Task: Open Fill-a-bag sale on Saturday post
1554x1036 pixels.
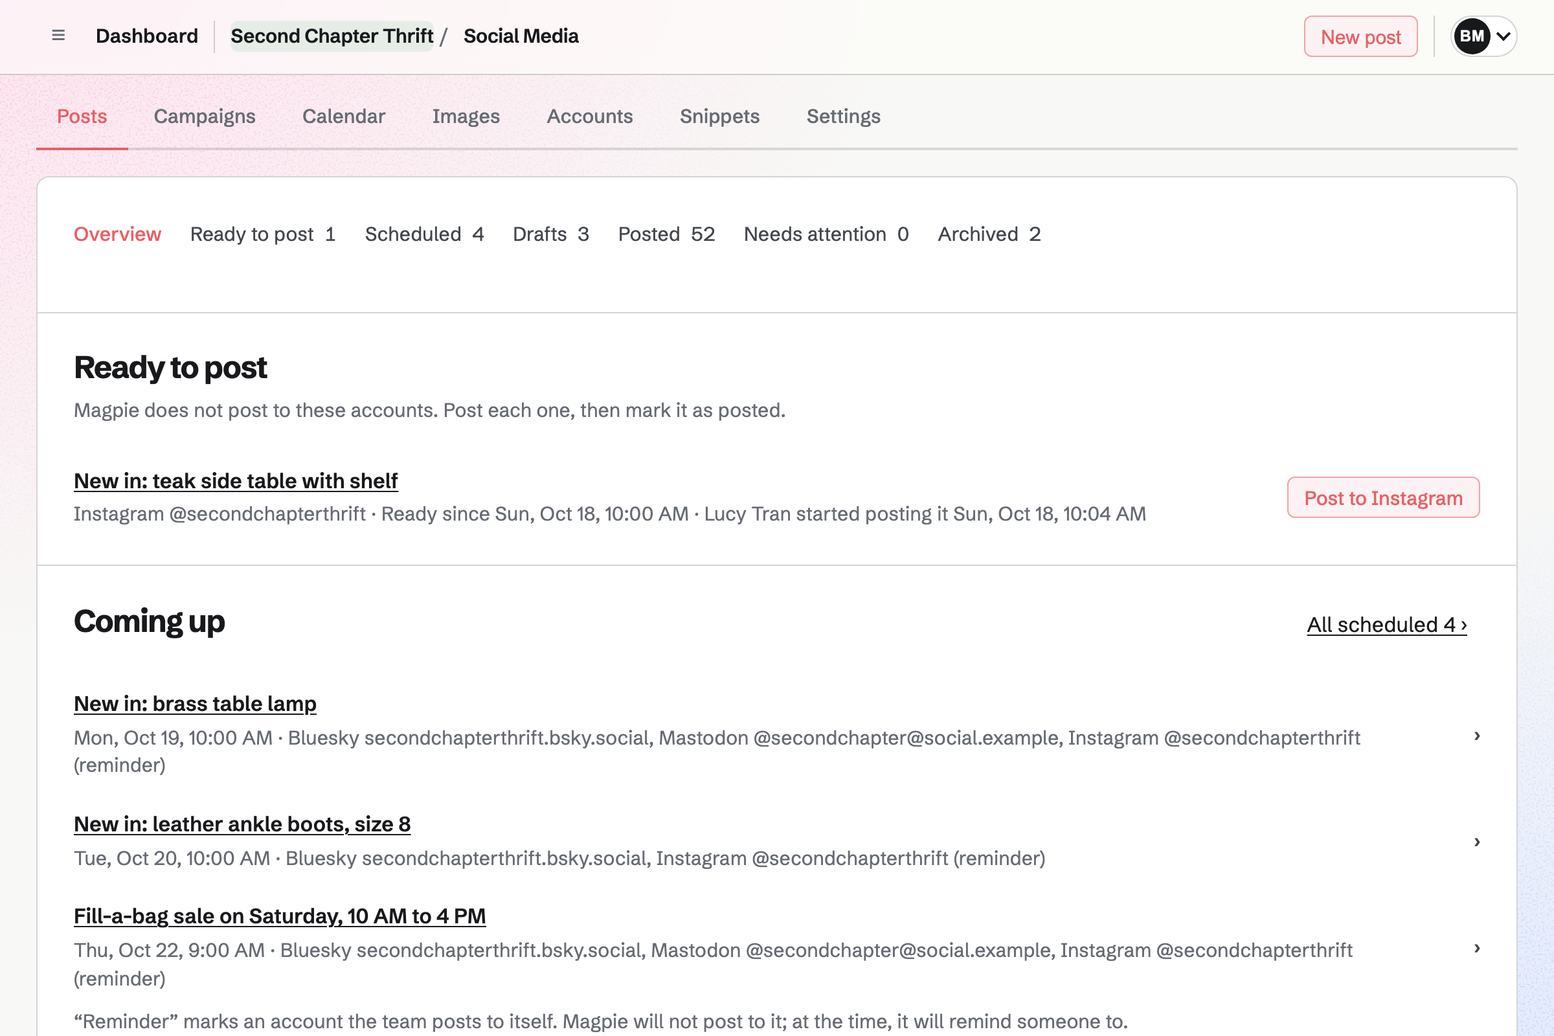Action: click(x=280, y=915)
